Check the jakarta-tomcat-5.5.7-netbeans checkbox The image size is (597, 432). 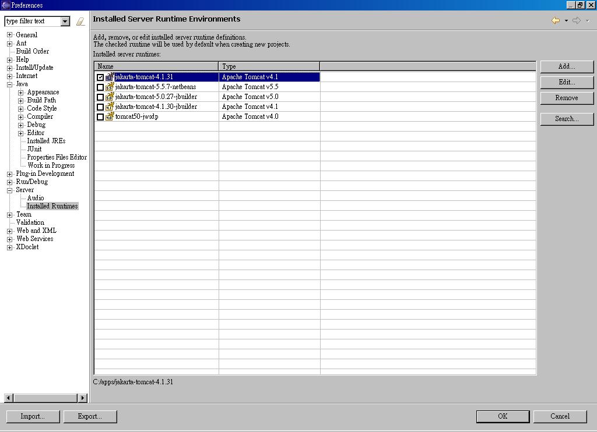coord(100,87)
